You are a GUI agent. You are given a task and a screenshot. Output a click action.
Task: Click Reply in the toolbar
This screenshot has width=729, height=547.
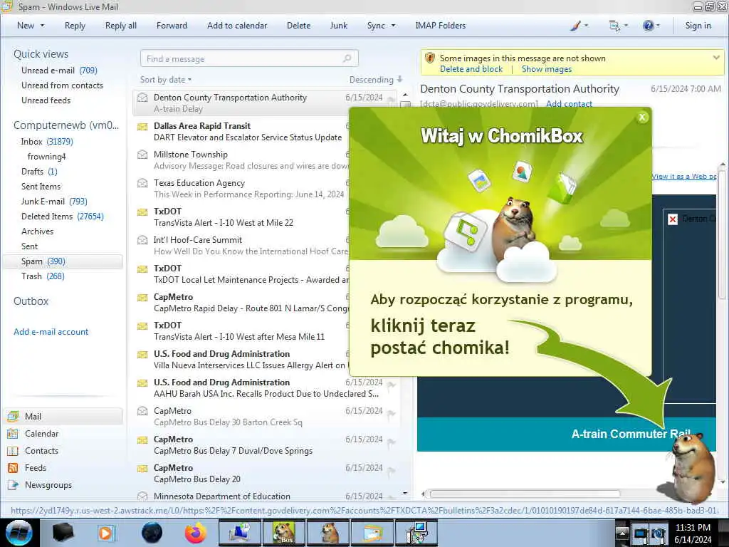(75, 26)
